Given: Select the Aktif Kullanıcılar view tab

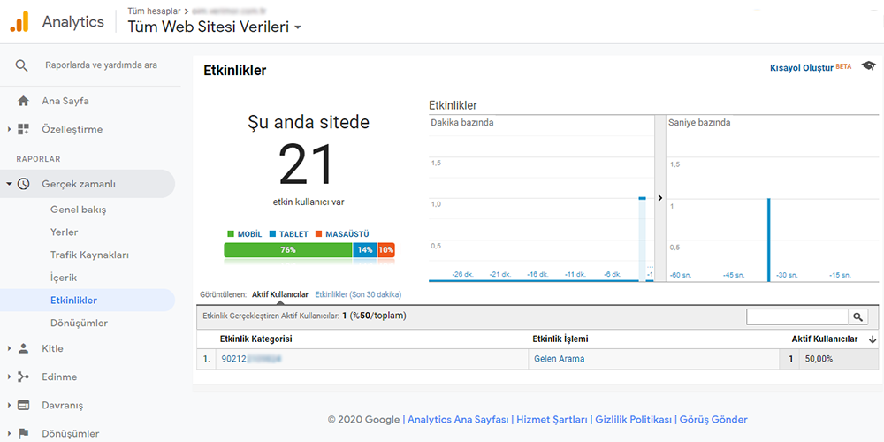Looking at the screenshot, I should click(279, 294).
